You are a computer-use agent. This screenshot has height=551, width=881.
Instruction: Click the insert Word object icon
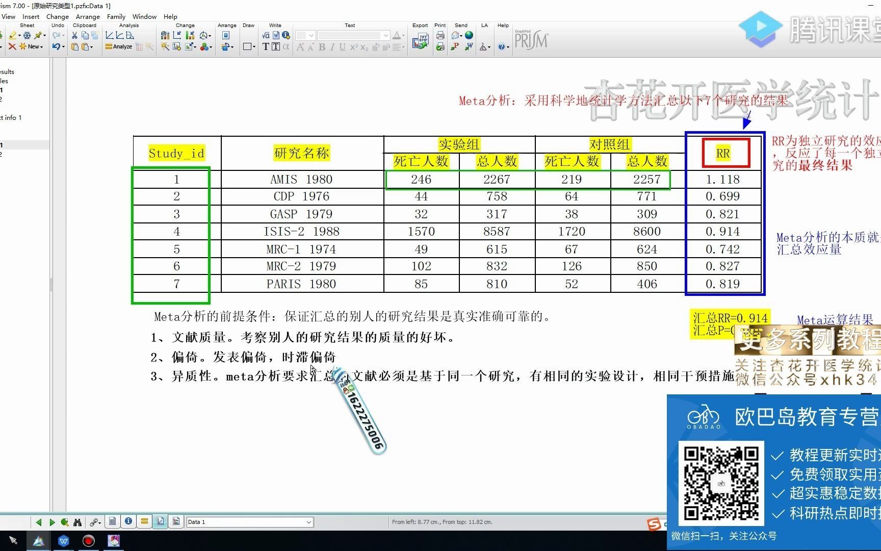pos(276,35)
